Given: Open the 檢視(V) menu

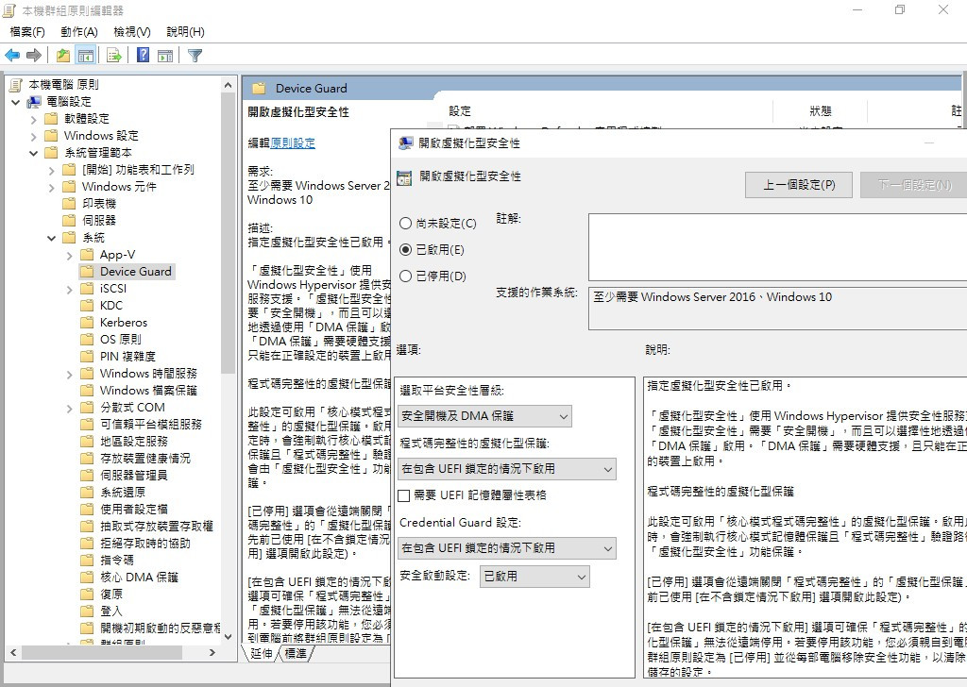Looking at the screenshot, I should (132, 31).
